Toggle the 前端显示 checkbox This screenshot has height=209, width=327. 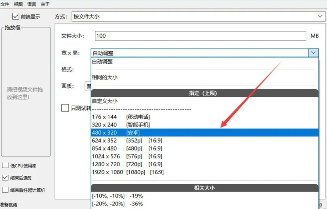(16, 17)
